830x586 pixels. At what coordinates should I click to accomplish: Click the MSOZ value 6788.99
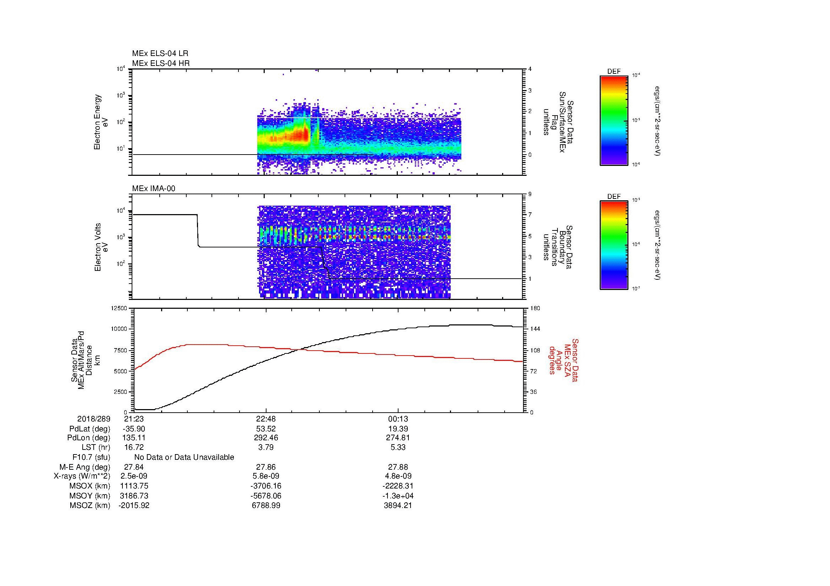266,506
